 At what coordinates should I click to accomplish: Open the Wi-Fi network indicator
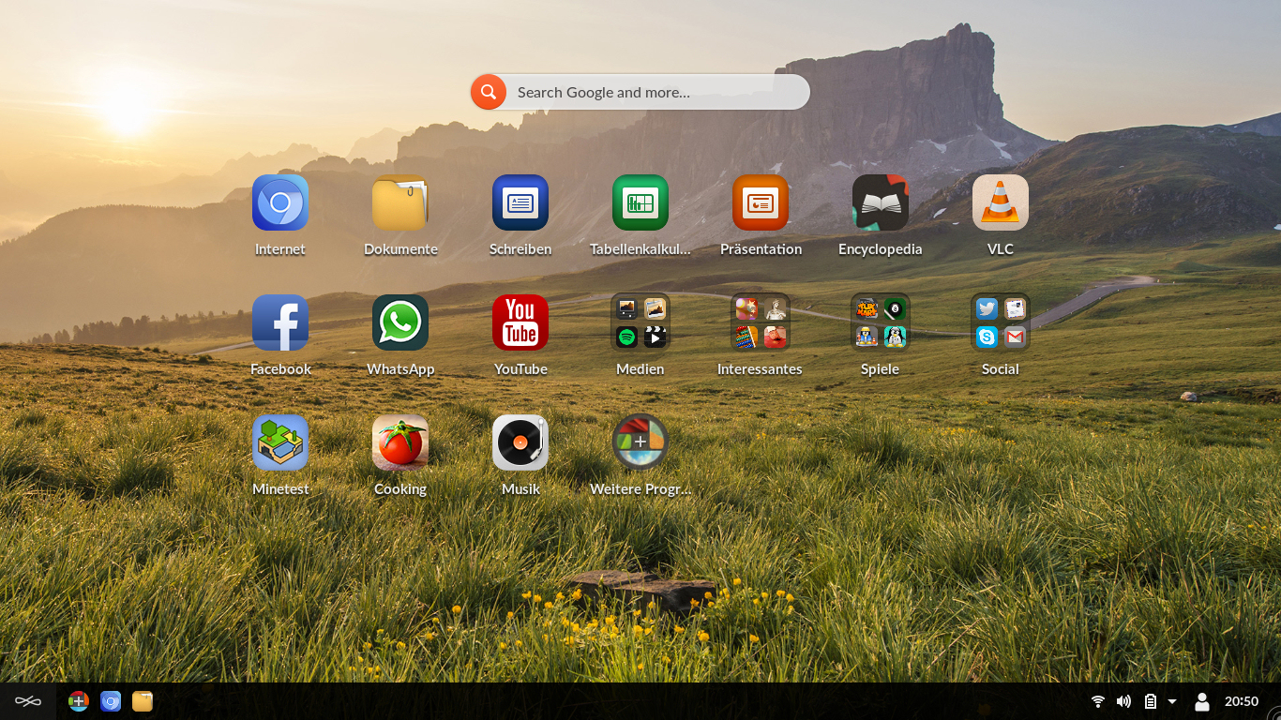pos(1098,701)
